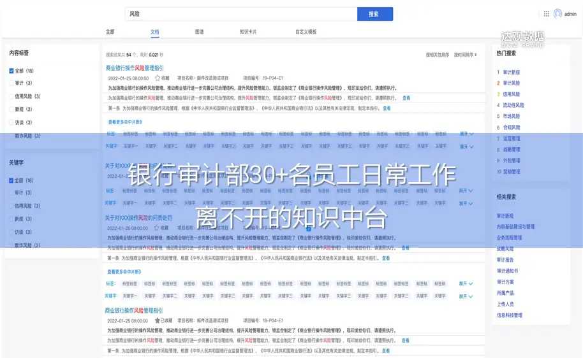The image size is (583, 358).
Task: Star the first result via 收藏 icon
Action: click(158, 78)
